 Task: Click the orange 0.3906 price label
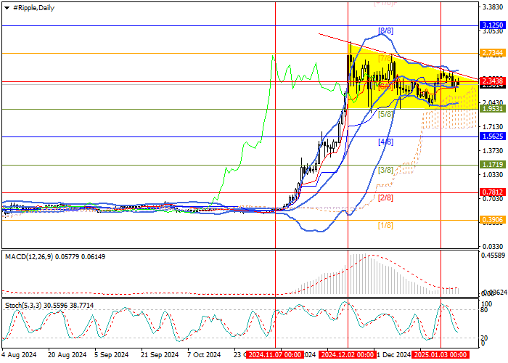pos(491,220)
